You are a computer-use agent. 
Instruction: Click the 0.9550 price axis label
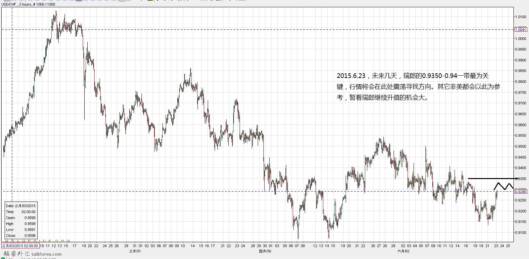click(x=520, y=135)
